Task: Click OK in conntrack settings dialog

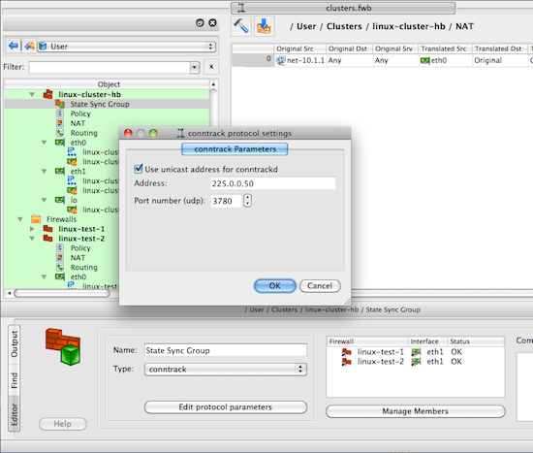Action: tap(274, 286)
